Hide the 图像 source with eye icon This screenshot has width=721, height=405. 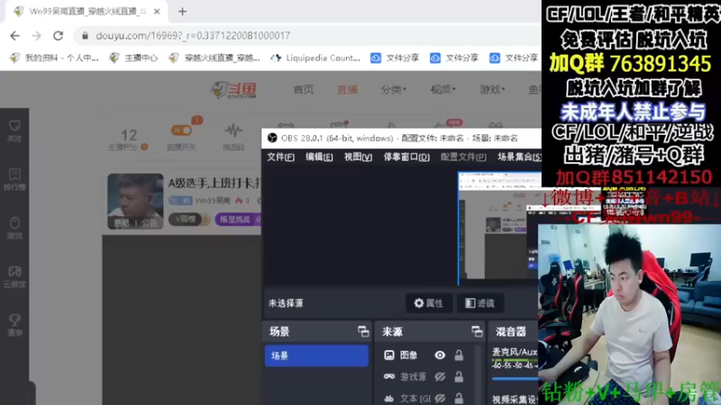point(440,355)
